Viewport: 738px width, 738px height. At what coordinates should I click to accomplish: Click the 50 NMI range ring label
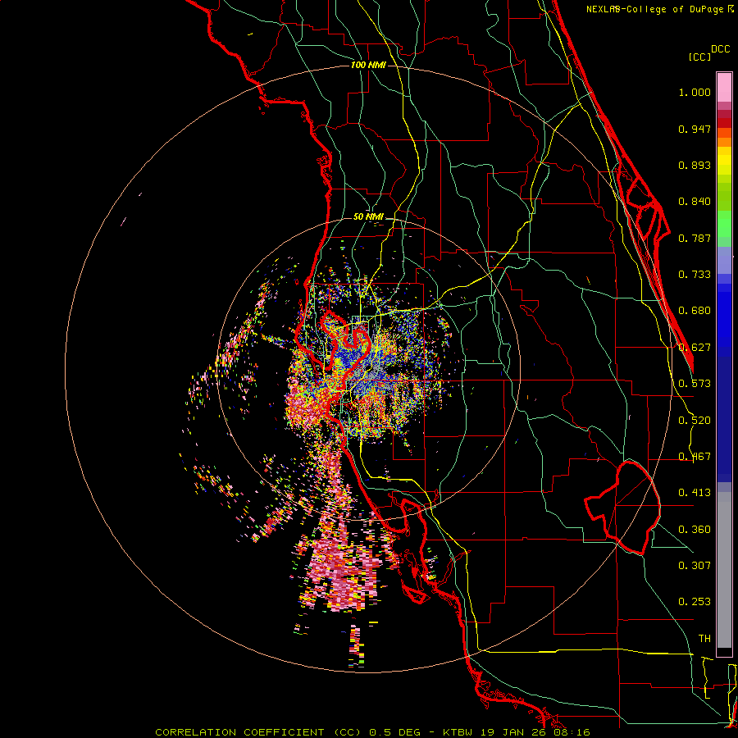click(368, 217)
